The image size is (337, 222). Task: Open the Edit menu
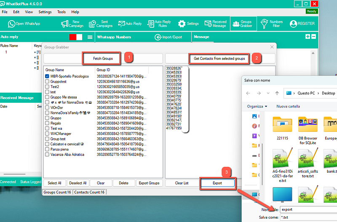tap(16, 12)
